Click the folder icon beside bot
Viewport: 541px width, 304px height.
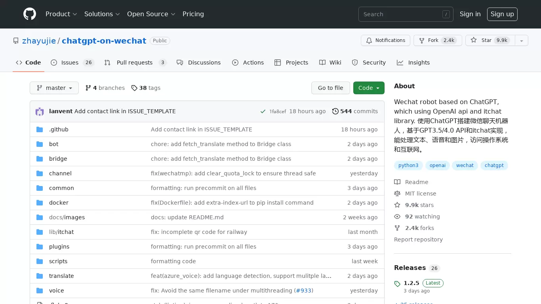click(40, 144)
